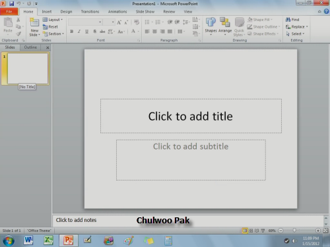Click the Columns icon
The width and height of the screenshot is (330, 247).
pos(180,32)
